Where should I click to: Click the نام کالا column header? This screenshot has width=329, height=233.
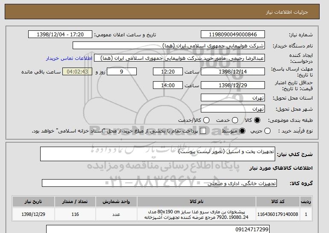click(197, 201)
